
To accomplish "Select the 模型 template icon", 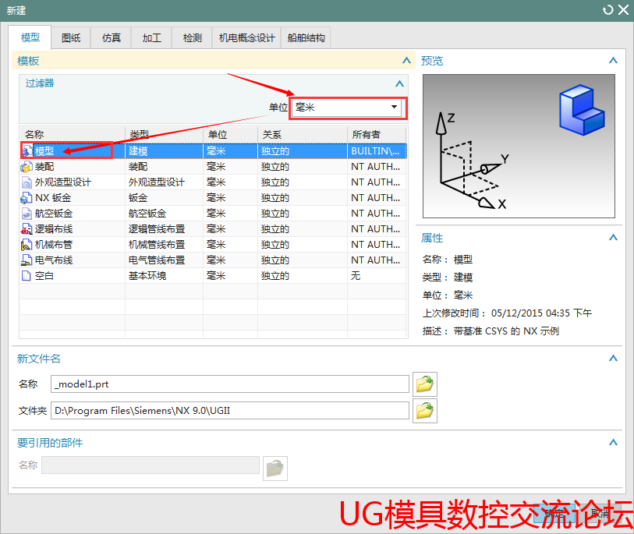I will point(27,150).
